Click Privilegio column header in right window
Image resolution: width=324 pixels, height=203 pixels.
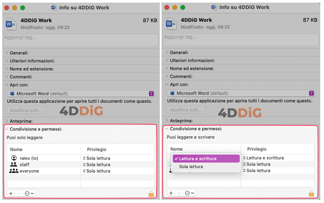point(257,149)
